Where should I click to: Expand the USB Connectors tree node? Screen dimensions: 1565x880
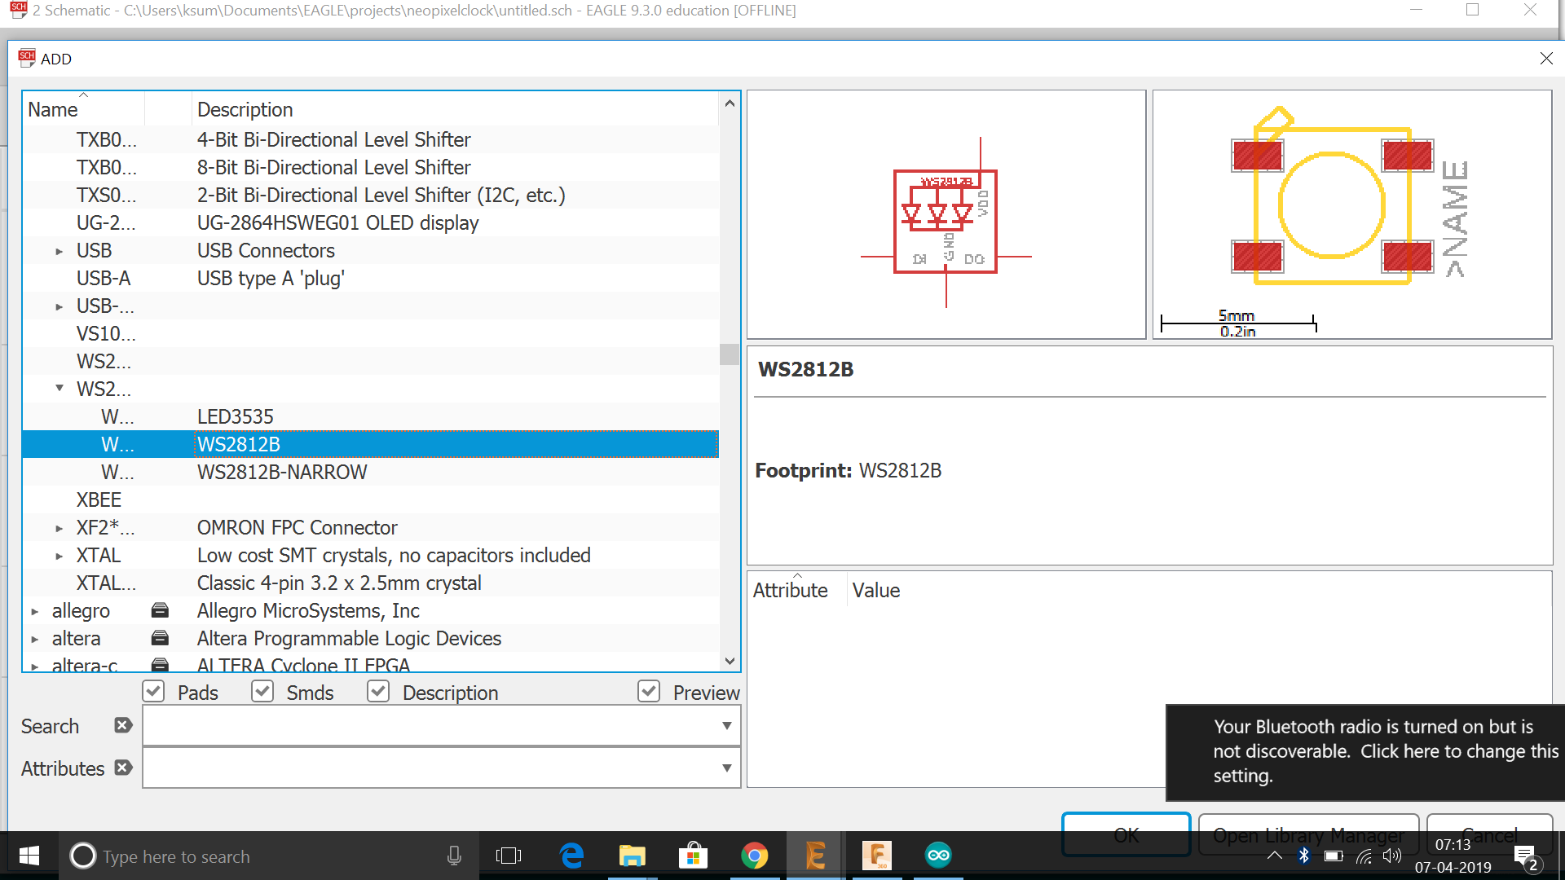click(x=59, y=251)
